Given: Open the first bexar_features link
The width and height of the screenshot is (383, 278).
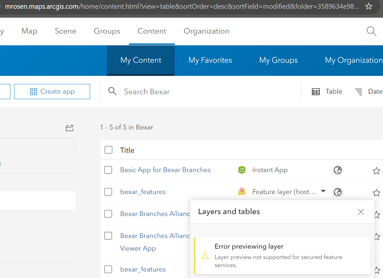Looking at the screenshot, I should tap(143, 192).
